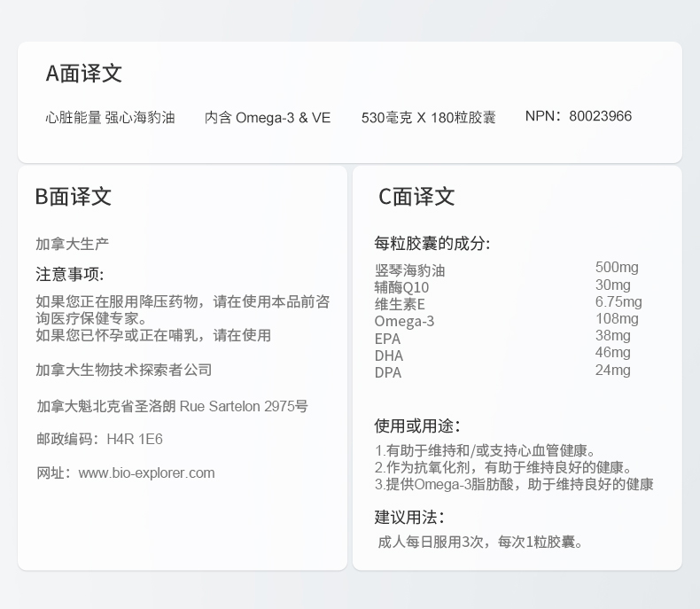This screenshot has height=609, width=700.
Task: Select the ingredient 竖琴海豹油
Action: pos(410,270)
